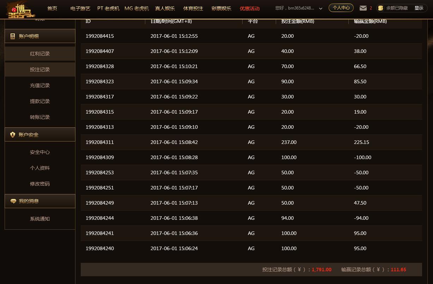Open 修改密码 in sidebar

(x=40, y=184)
